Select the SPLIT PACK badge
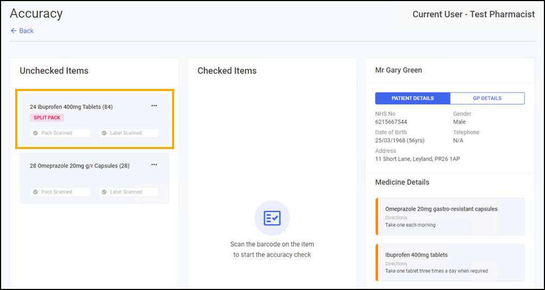The image size is (545, 290). (47, 118)
